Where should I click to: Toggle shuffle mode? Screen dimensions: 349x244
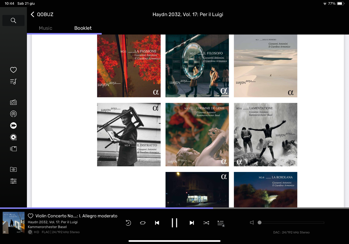[206, 223]
